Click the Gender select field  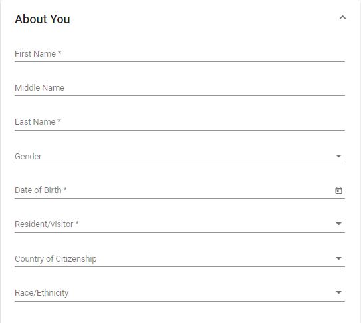[180, 157]
